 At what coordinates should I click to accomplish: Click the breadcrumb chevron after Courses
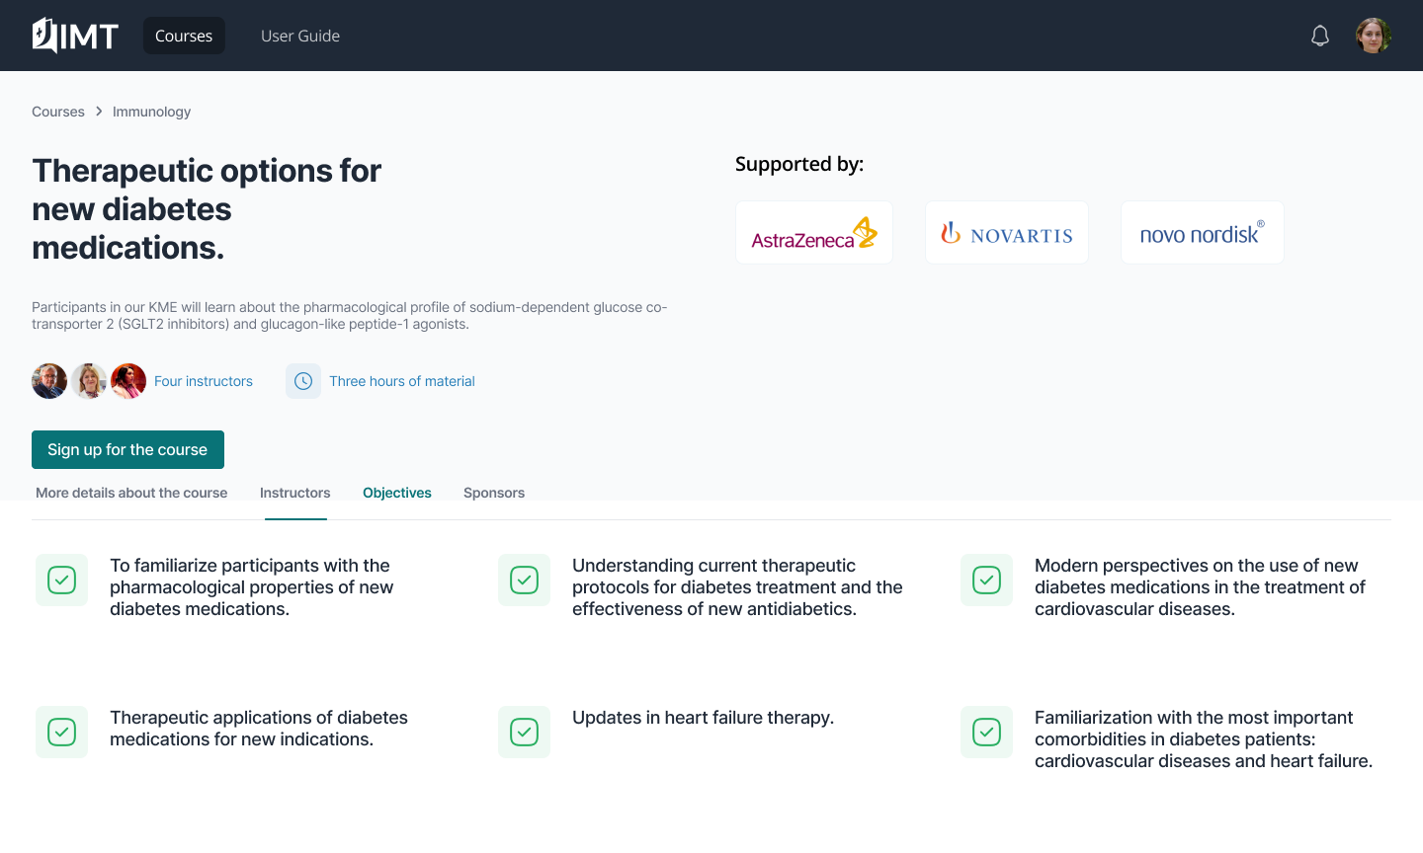coord(99,112)
